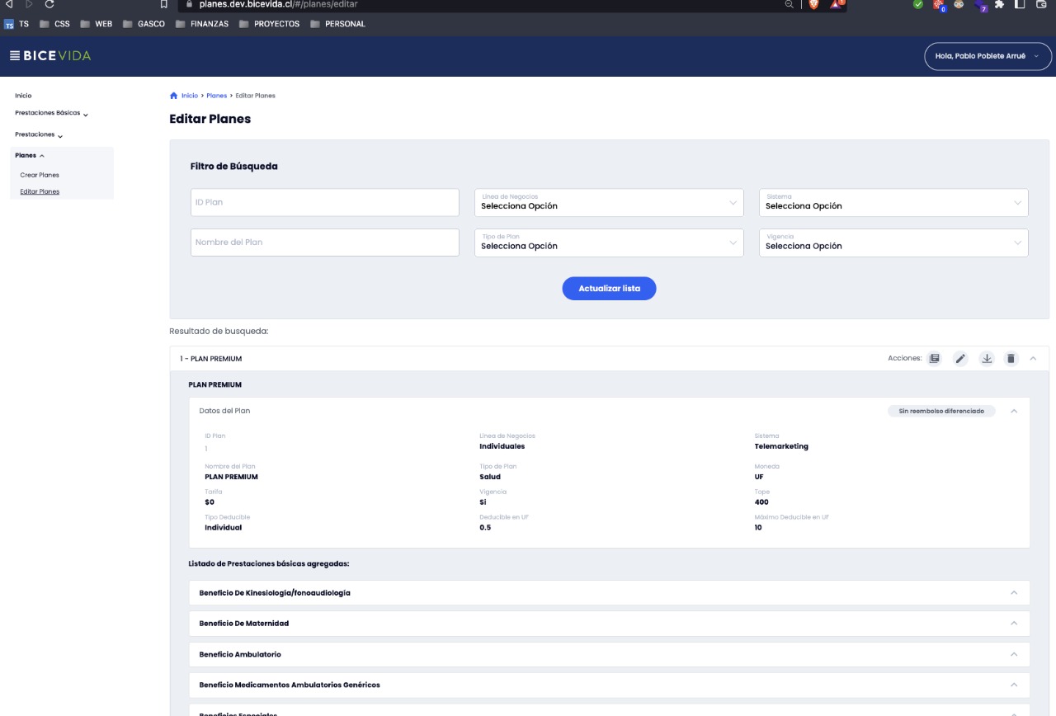Delete Plan Premium with the trash icon
Screen dimensions: 1056x716
pos(1011,359)
